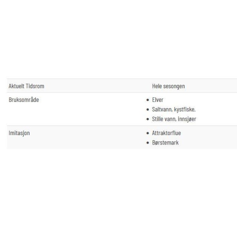Click the 'Bruksområde' row label
237x237 pixels.
click(x=24, y=100)
